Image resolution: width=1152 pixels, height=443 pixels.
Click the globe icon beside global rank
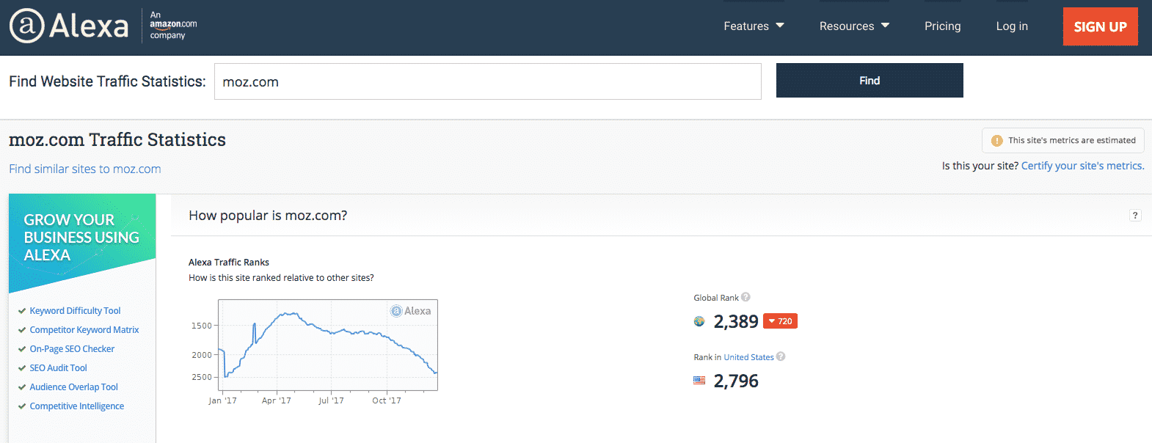tap(699, 321)
